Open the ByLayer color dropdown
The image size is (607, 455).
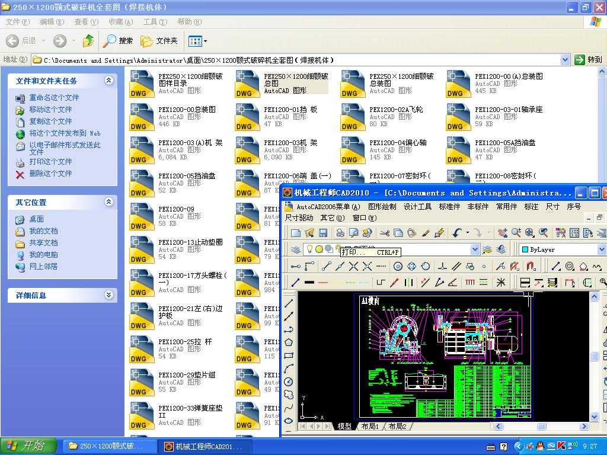[601, 249]
